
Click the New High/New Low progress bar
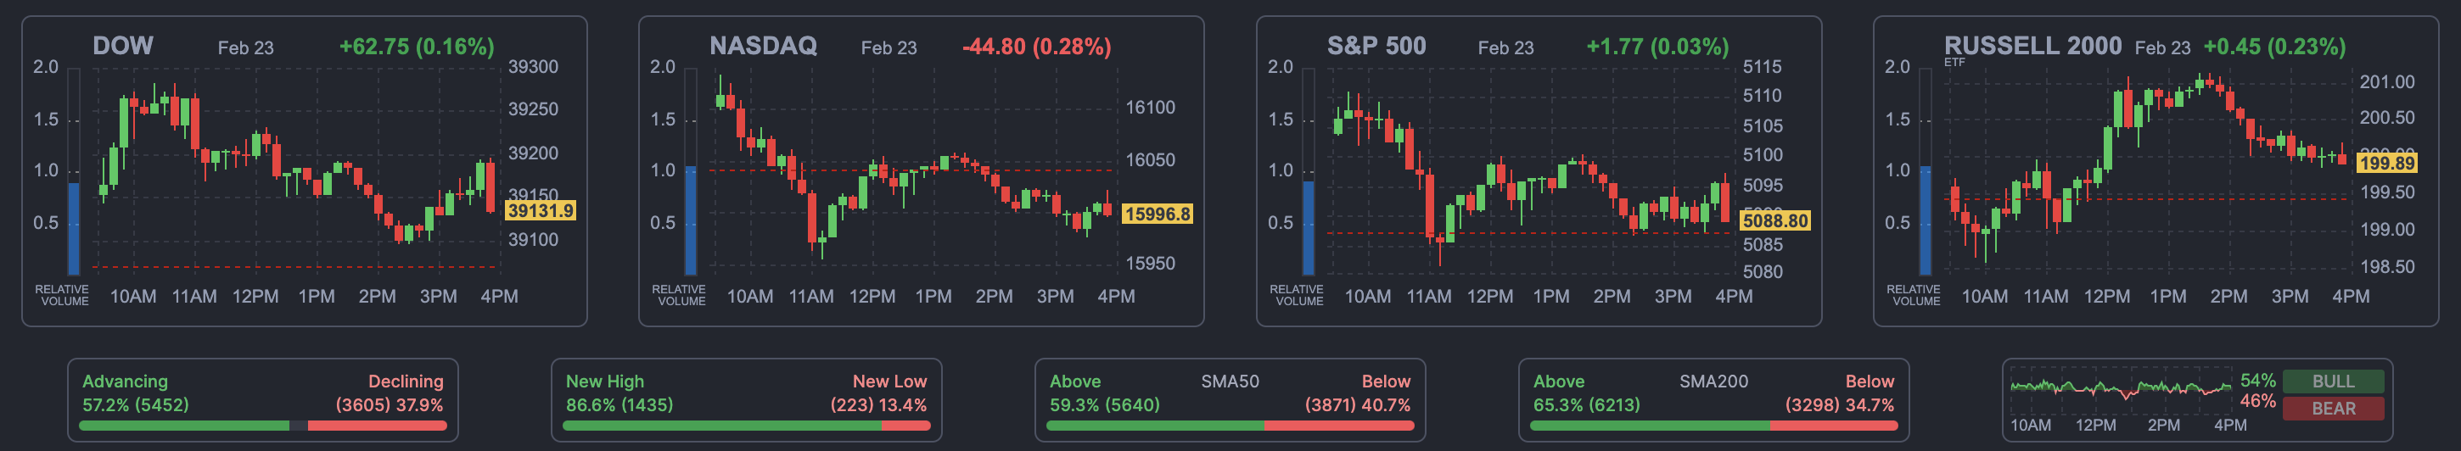click(746, 426)
